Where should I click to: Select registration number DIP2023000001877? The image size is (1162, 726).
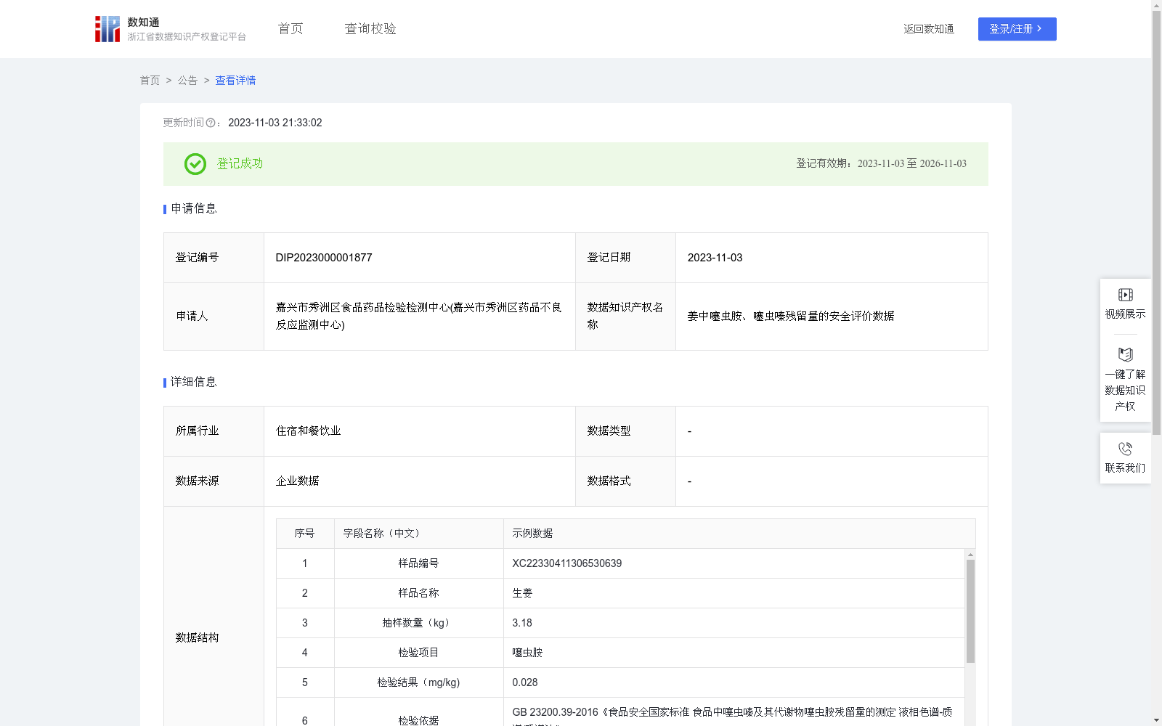(x=324, y=258)
